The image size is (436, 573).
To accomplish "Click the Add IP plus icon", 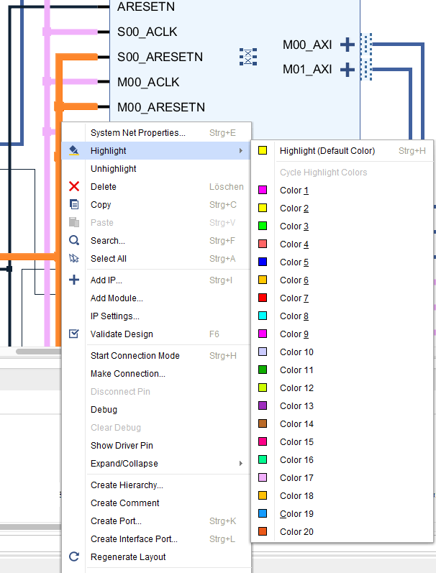I will (74, 280).
